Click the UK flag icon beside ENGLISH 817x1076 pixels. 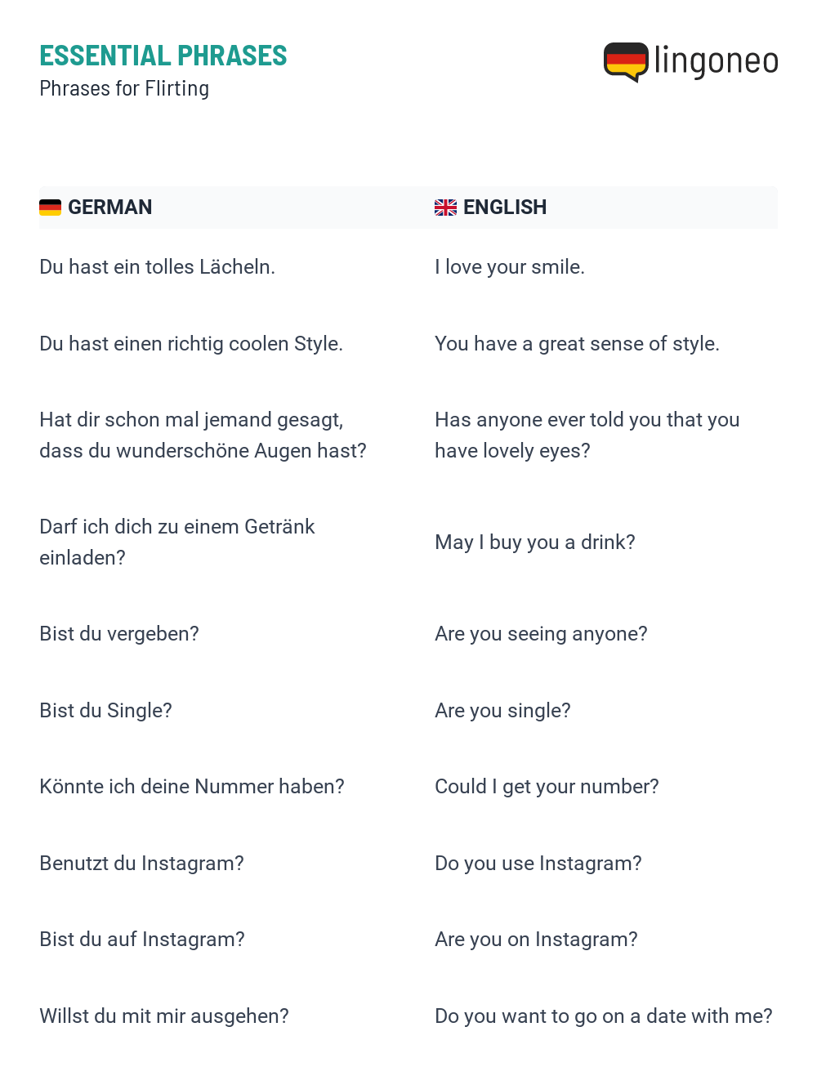pyautogui.click(x=445, y=208)
